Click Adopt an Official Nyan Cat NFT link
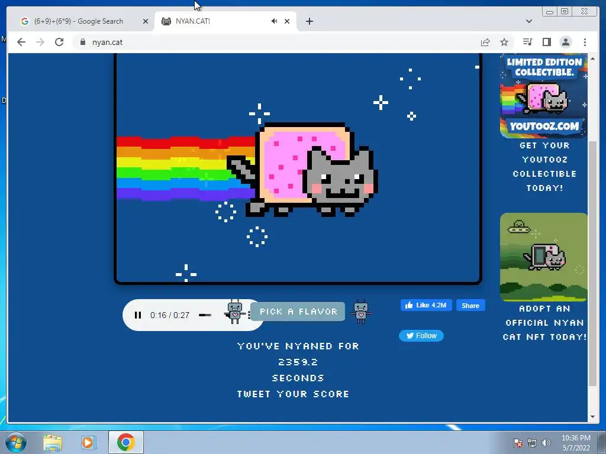Viewport: 606px width, 454px height. click(x=544, y=323)
